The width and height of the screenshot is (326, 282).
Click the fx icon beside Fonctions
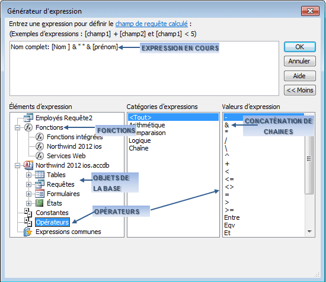click(x=28, y=127)
